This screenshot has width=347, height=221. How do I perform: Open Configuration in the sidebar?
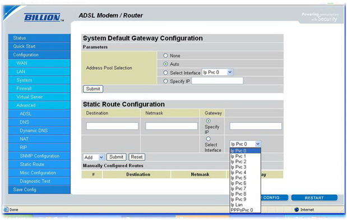[x=39, y=55]
